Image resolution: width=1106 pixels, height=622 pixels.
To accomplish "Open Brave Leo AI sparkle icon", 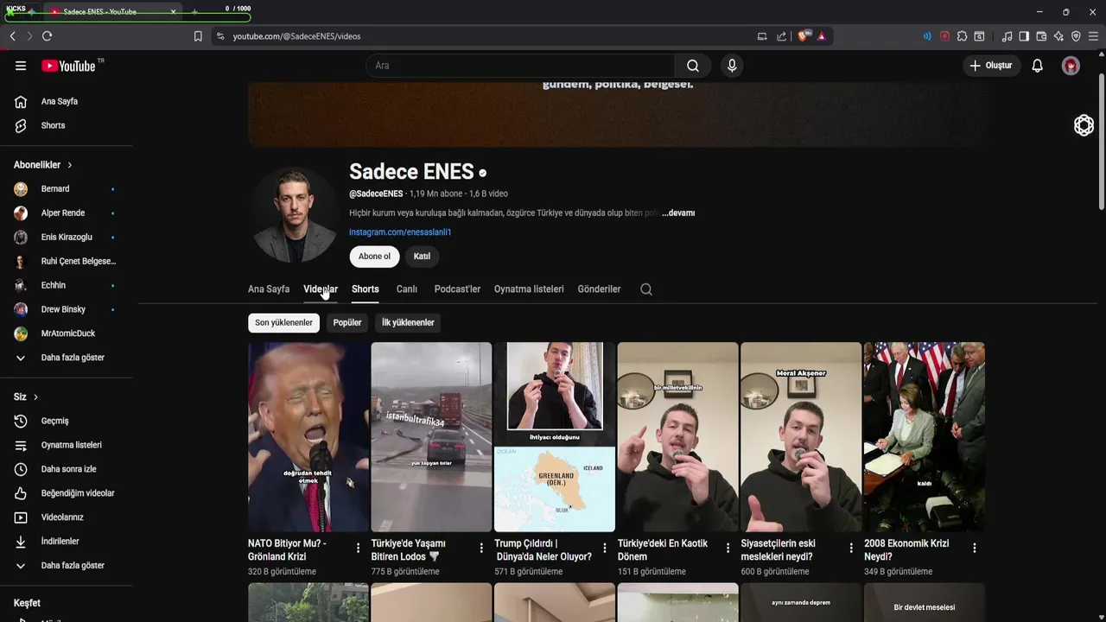I will coord(1058,36).
